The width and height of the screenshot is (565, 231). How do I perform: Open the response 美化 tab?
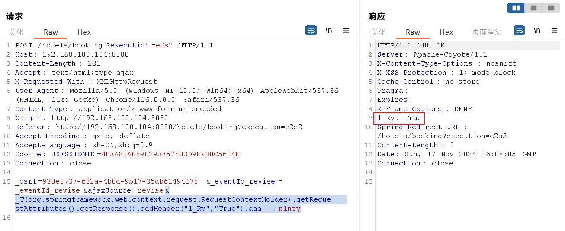pyautogui.click(x=379, y=32)
